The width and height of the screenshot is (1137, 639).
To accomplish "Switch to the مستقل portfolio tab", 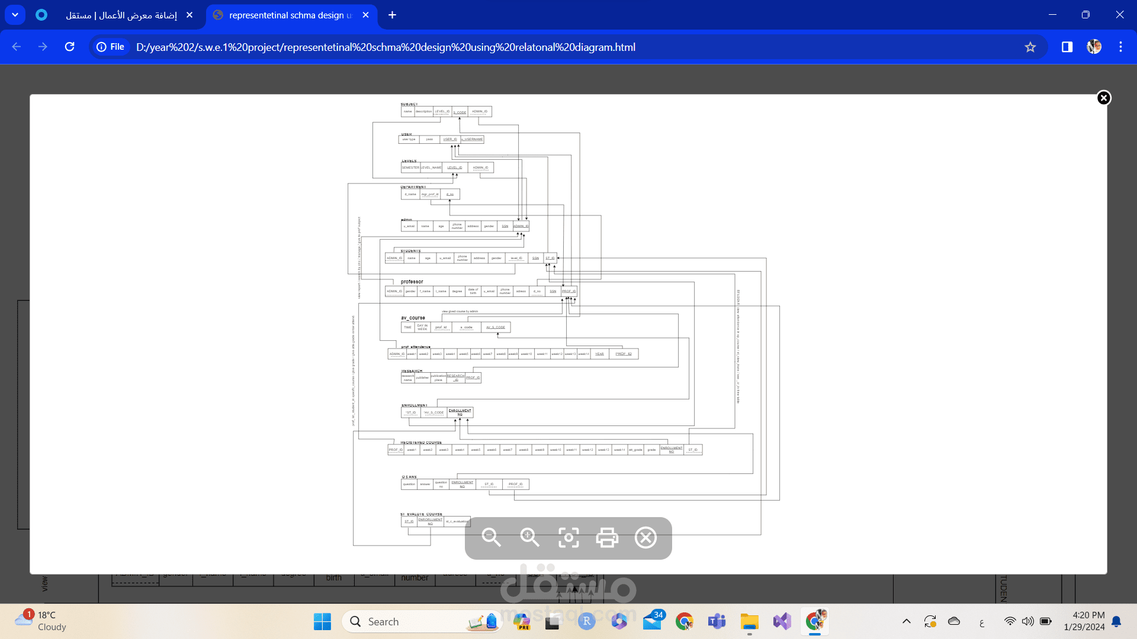I will pyautogui.click(x=121, y=15).
